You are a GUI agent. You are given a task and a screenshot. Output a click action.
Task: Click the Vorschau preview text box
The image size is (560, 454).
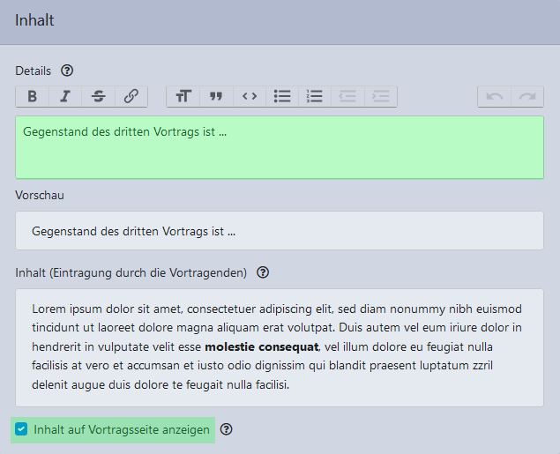280,231
